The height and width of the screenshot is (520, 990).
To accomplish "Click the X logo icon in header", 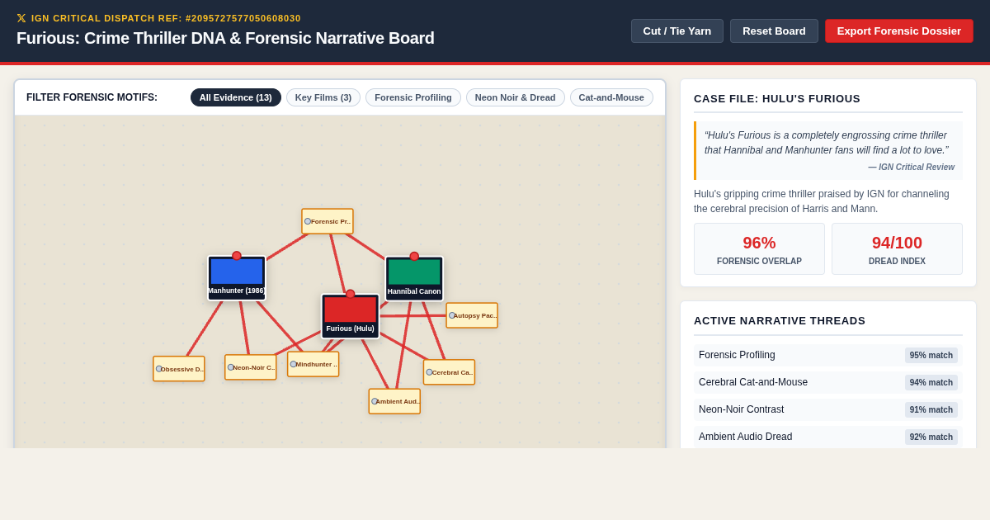I will (21, 18).
